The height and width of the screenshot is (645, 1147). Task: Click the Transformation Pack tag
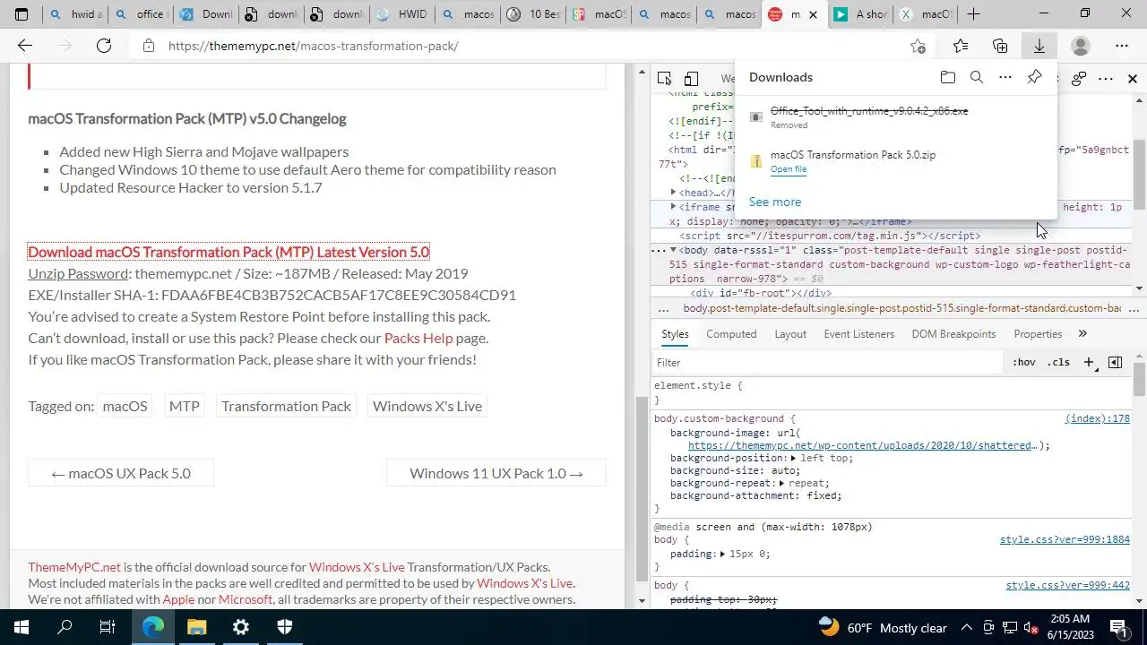click(x=286, y=406)
